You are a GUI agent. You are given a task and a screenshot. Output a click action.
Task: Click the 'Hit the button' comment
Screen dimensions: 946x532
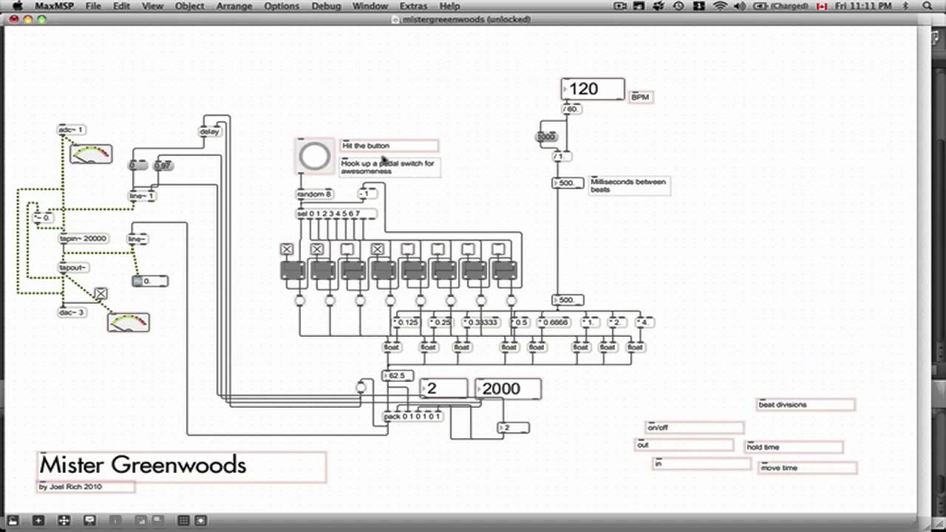[x=389, y=146]
